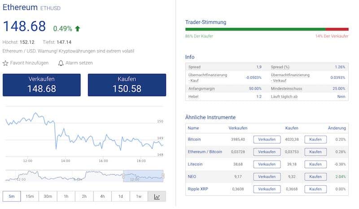Click the large Verkaufen 148.68 button
This screenshot has width=359, height=209.
tap(42, 85)
